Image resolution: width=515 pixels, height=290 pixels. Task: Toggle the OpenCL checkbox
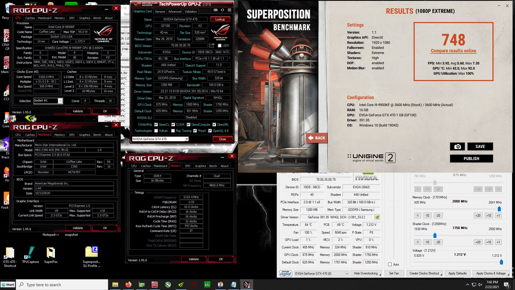(x=156, y=125)
